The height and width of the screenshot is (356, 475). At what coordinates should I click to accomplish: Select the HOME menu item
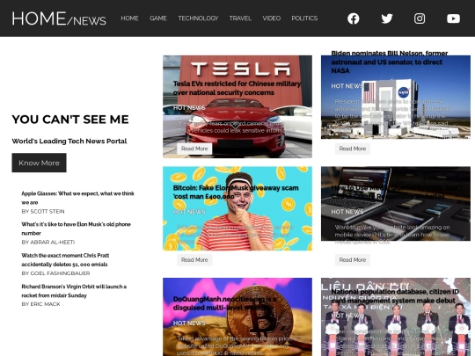(x=129, y=18)
